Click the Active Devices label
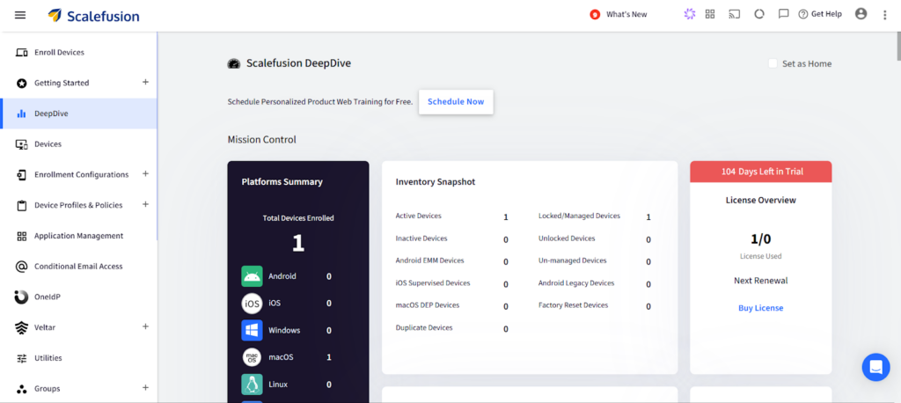 point(418,216)
